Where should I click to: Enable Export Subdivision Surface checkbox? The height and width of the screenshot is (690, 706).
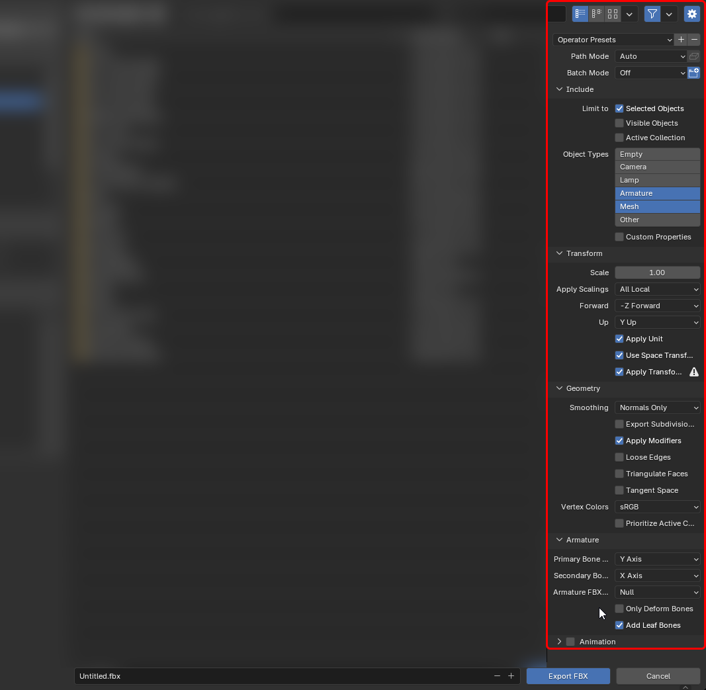pyautogui.click(x=619, y=425)
